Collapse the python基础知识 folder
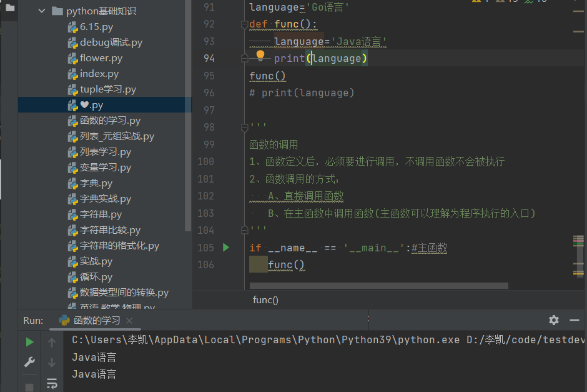Screen dimensions: 587x392 tap(42, 11)
